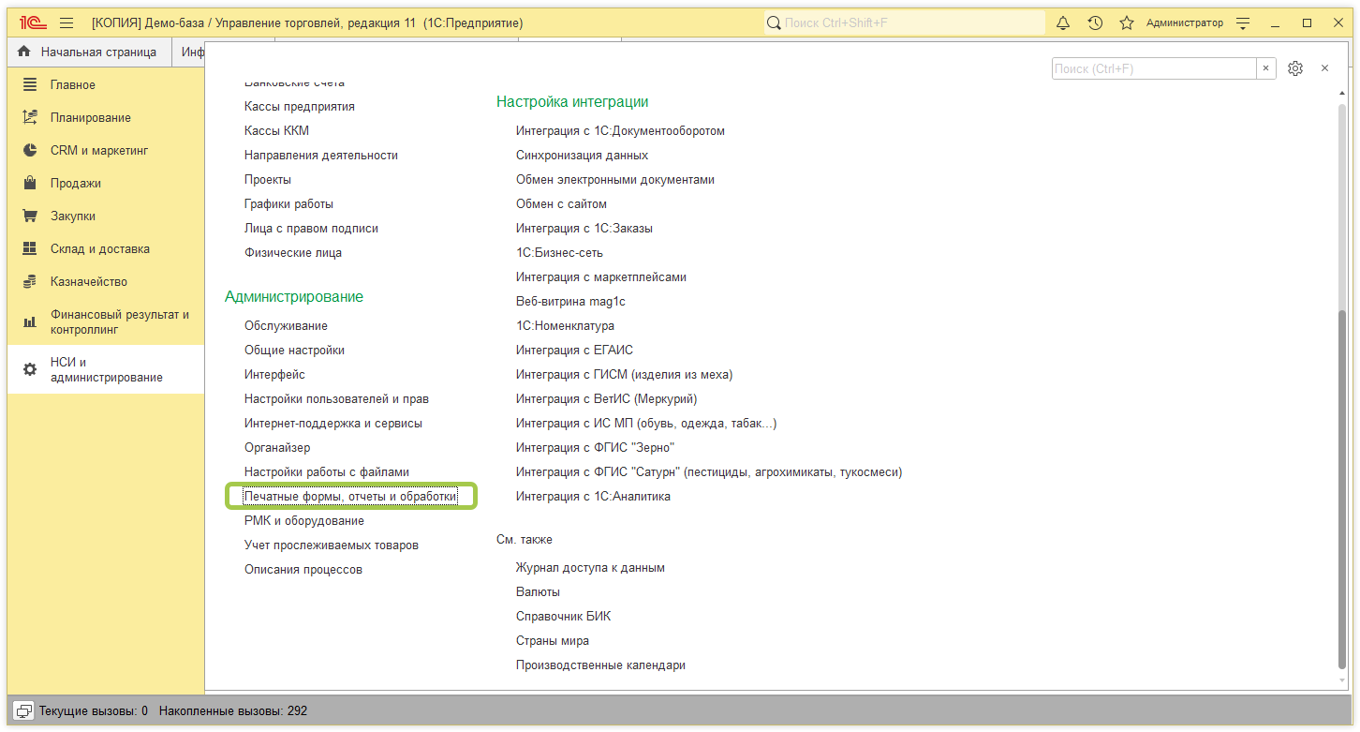This screenshot has height=732, width=1360.
Task: Open Печатные формы, отчеты и обработки
Action: click(350, 497)
